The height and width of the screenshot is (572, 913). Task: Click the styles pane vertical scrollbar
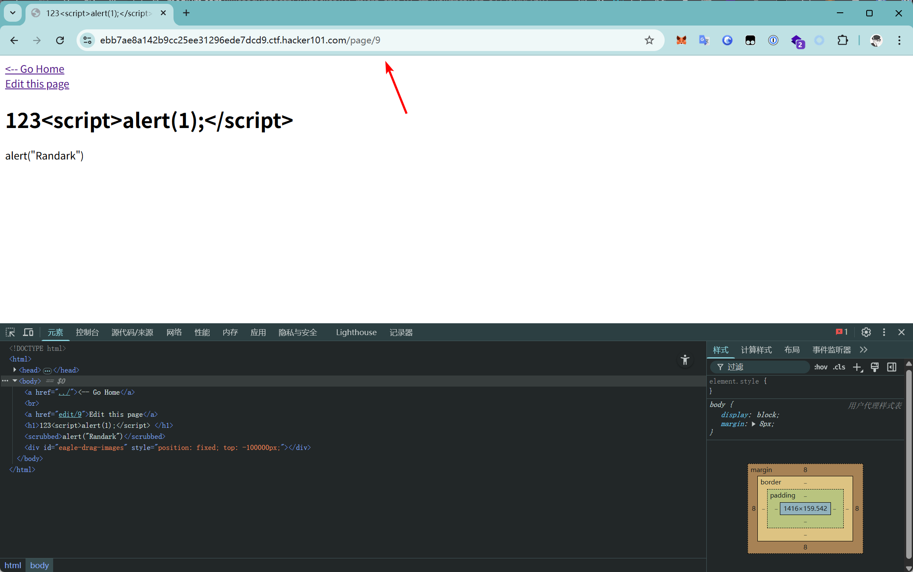(909, 464)
